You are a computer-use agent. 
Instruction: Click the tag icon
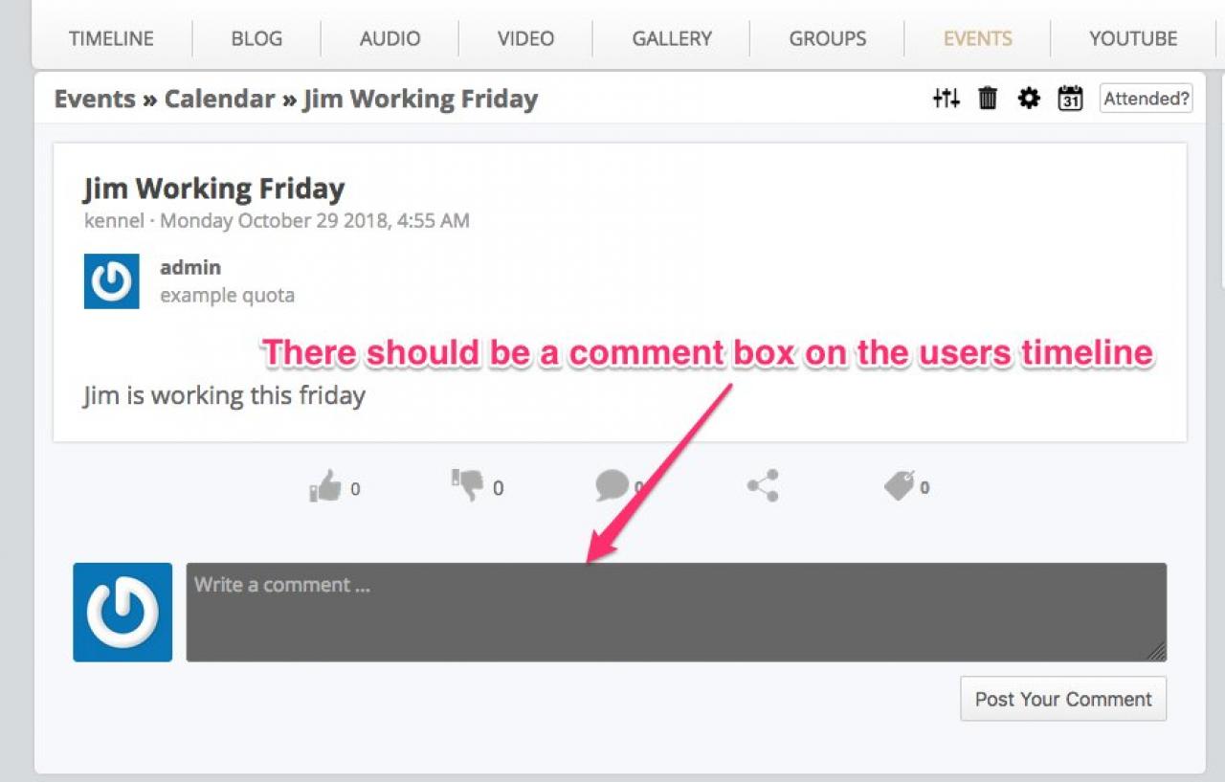[x=899, y=485]
